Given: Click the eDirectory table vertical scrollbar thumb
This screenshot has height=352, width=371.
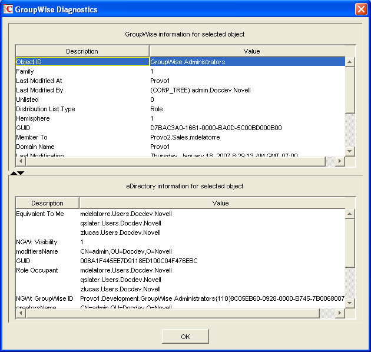Looking at the screenshot, I should click(350, 243).
